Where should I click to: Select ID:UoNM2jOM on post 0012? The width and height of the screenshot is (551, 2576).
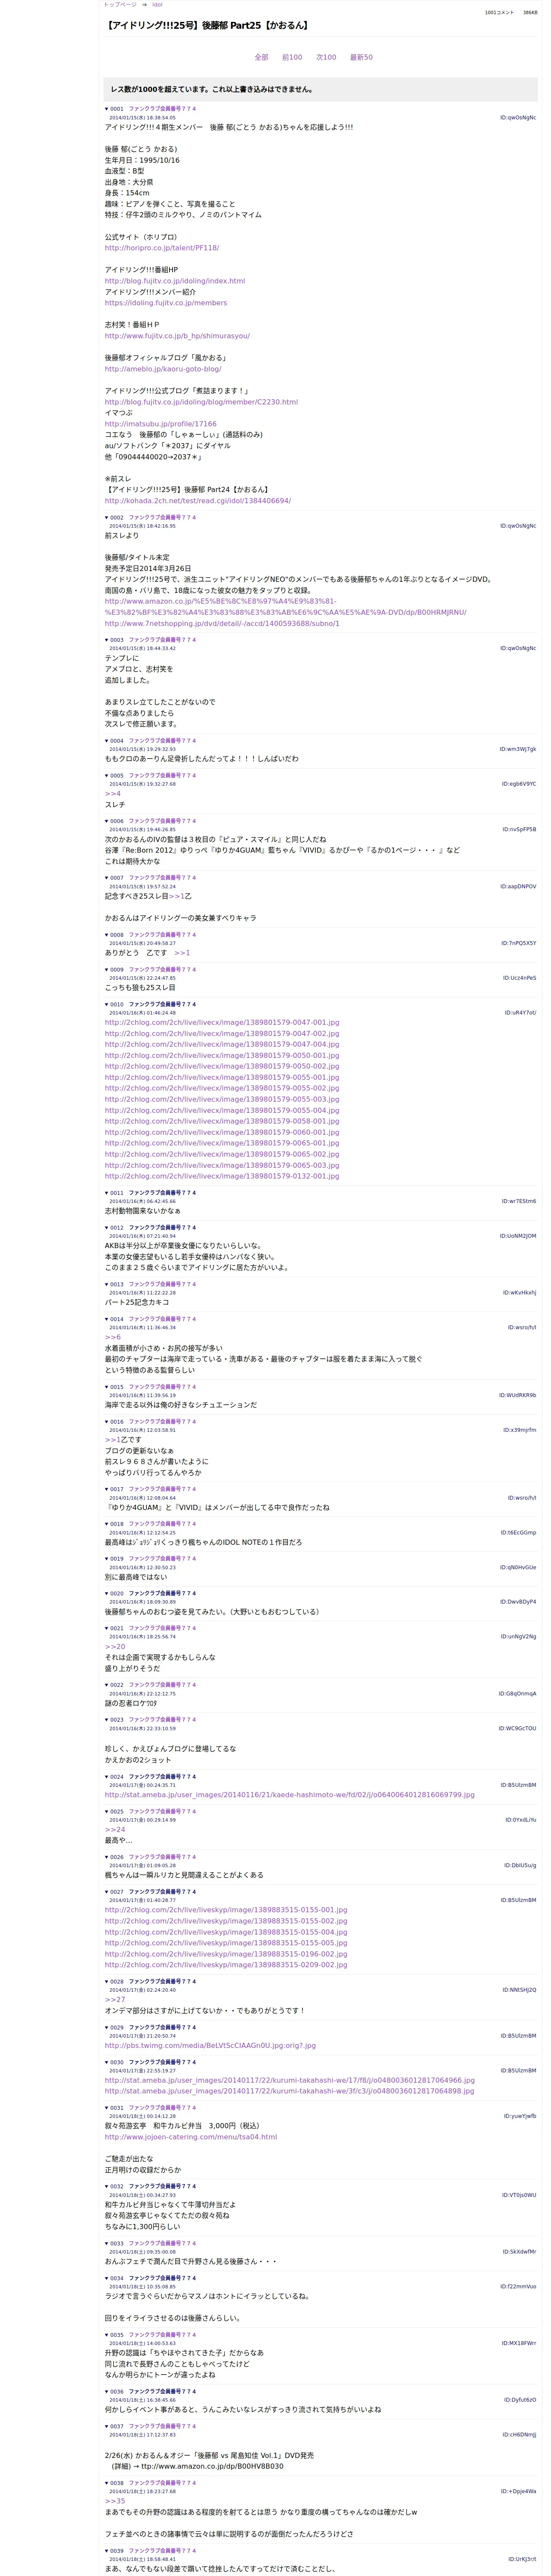point(518,1236)
